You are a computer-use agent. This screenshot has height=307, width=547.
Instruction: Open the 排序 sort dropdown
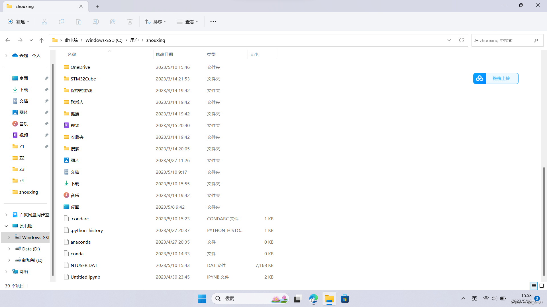(156, 22)
